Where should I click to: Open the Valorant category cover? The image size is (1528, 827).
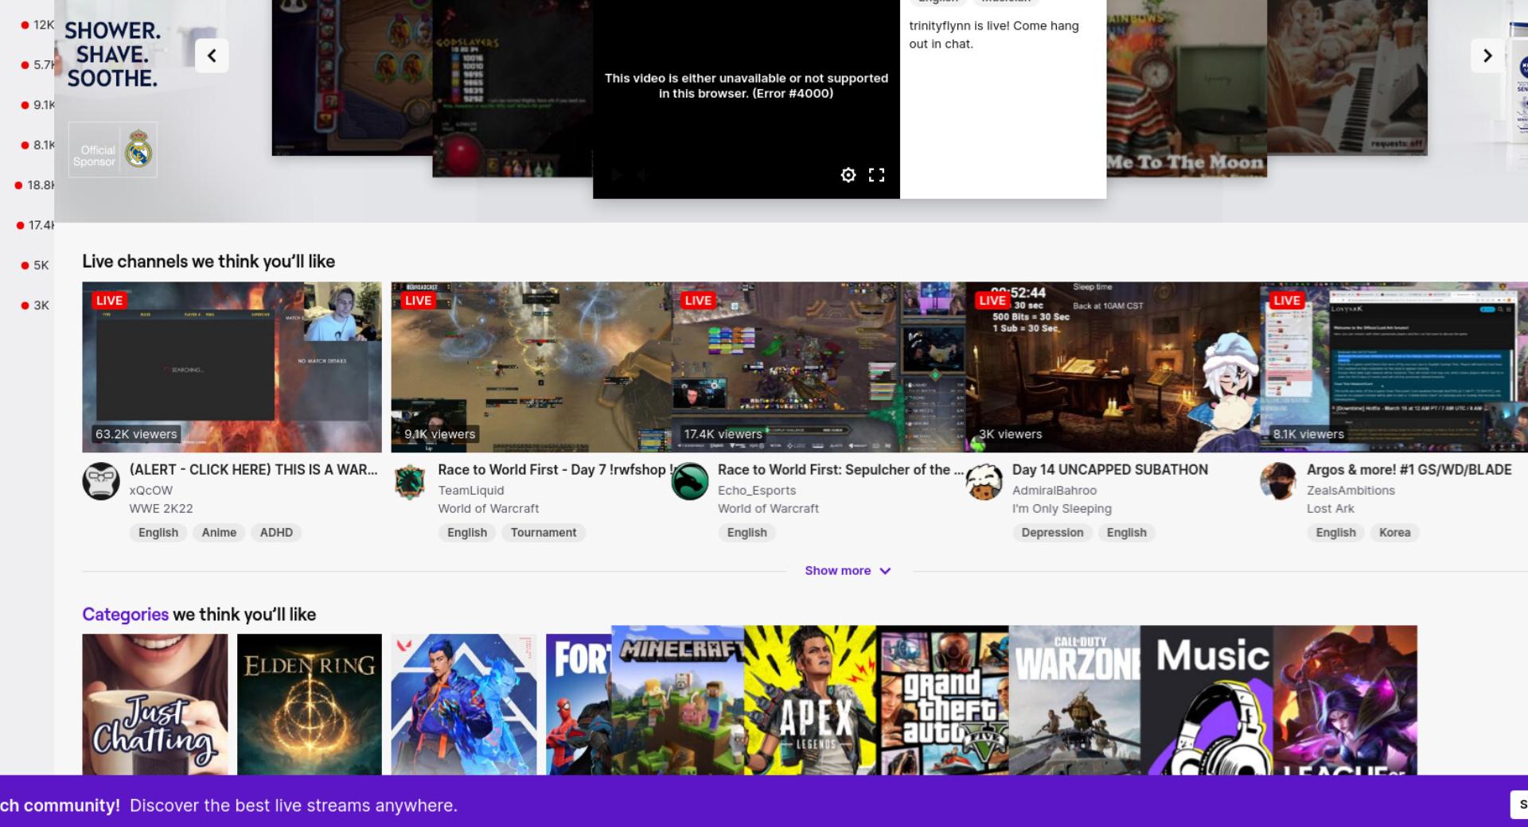click(464, 704)
